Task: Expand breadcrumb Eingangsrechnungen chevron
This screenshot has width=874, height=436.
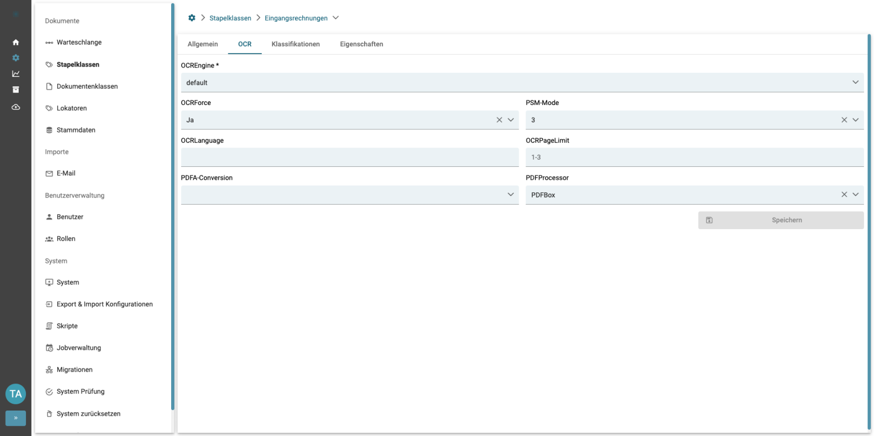Action: pyautogui.click(x=336, y=18)
